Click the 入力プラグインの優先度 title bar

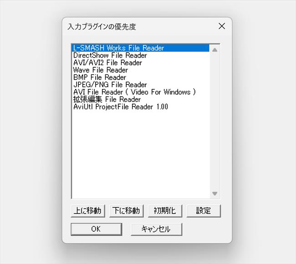[x=137, y=27]
